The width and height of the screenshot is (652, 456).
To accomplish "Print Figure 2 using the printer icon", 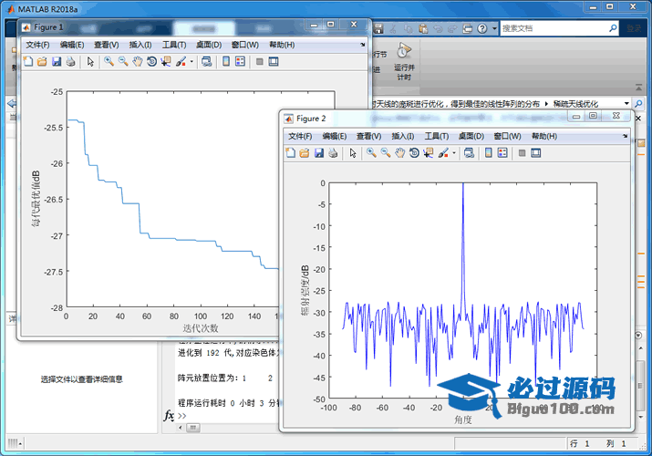I will coord(333,153).
